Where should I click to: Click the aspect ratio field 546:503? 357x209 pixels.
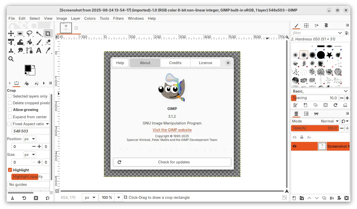click(30, 131)
